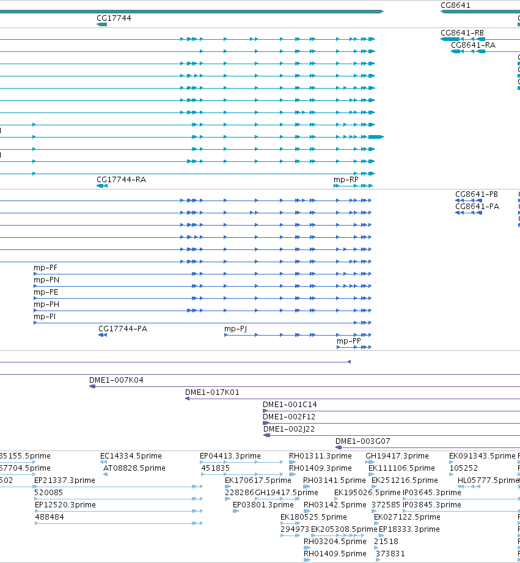
Task: Select transcript CG8641-RB
Action: (x=462, y=32)
